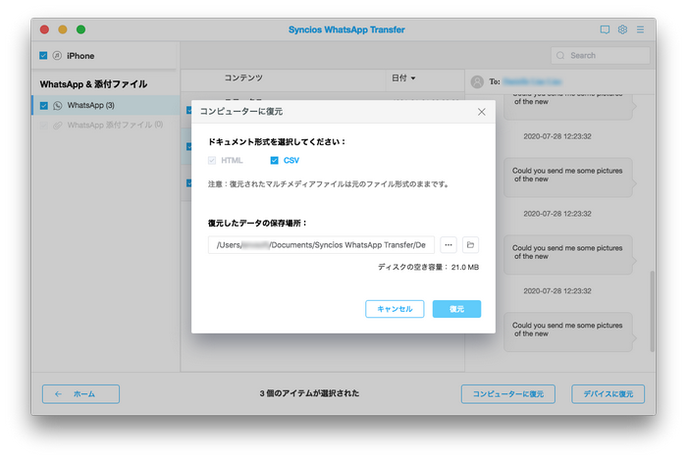Click the 3 個のアイテムが選択された status text
This screenshot has width=687, height=460.
309,393
